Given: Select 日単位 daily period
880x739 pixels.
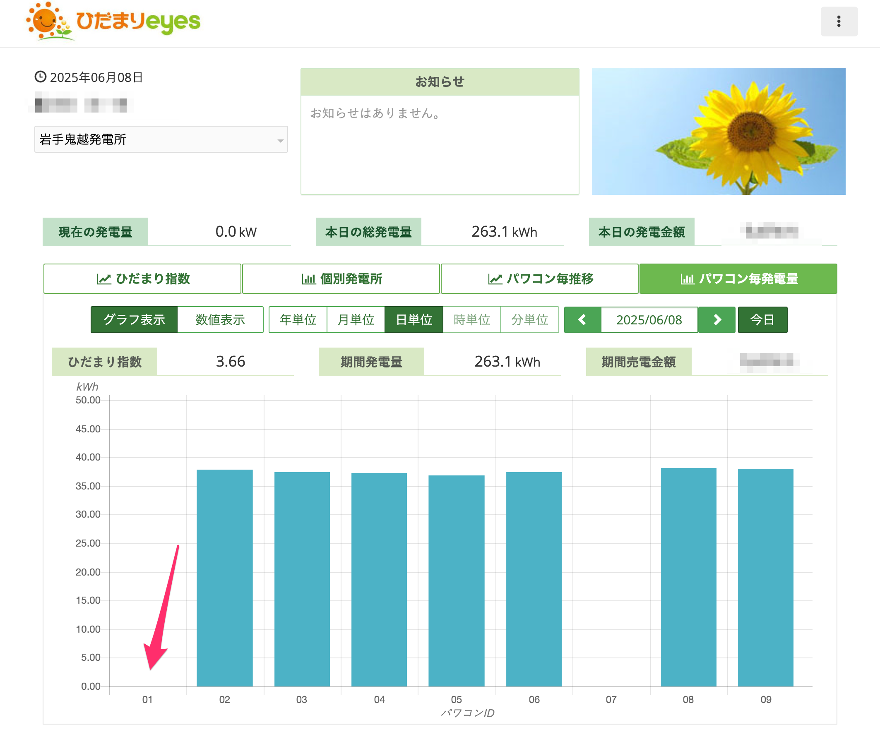Looking at the screenshot, I should click(414, 320).
